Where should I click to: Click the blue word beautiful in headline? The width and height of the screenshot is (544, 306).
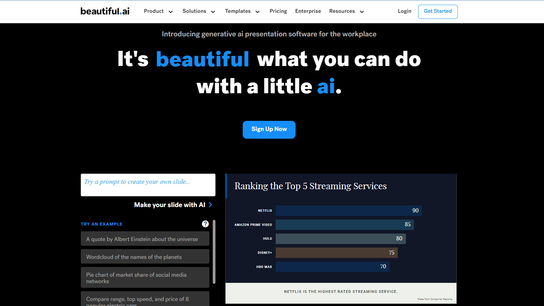click(202, 59)
